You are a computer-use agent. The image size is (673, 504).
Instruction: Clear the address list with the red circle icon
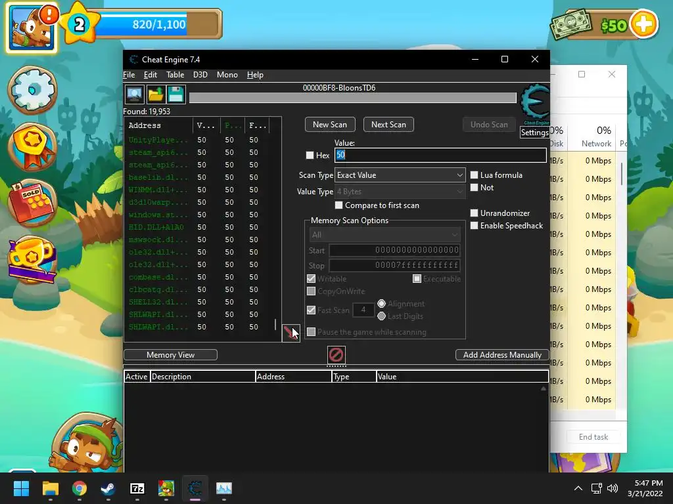point(336,355)
